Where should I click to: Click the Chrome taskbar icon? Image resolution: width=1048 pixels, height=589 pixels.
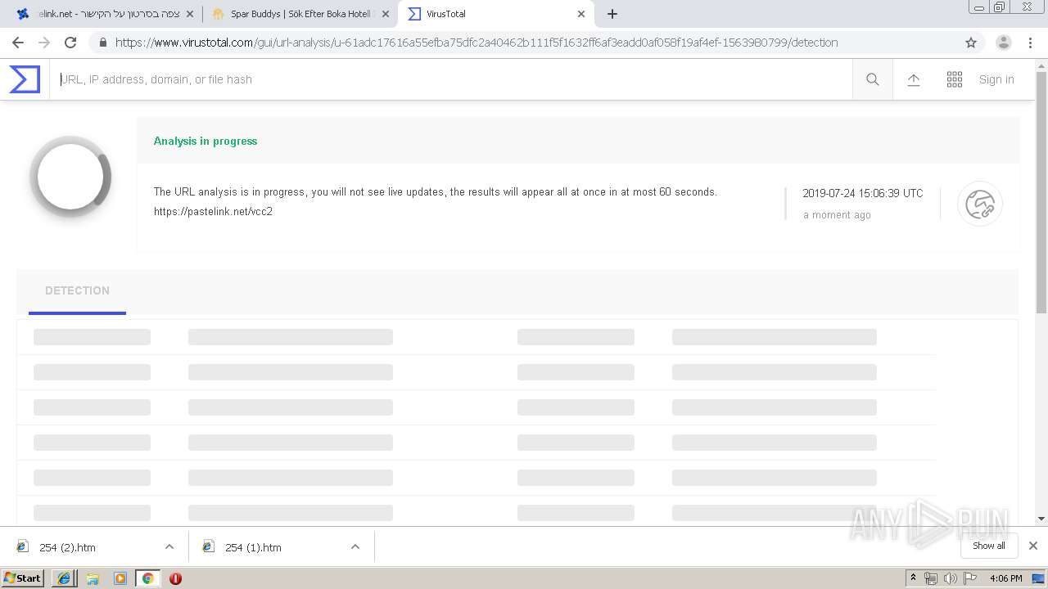147,578
